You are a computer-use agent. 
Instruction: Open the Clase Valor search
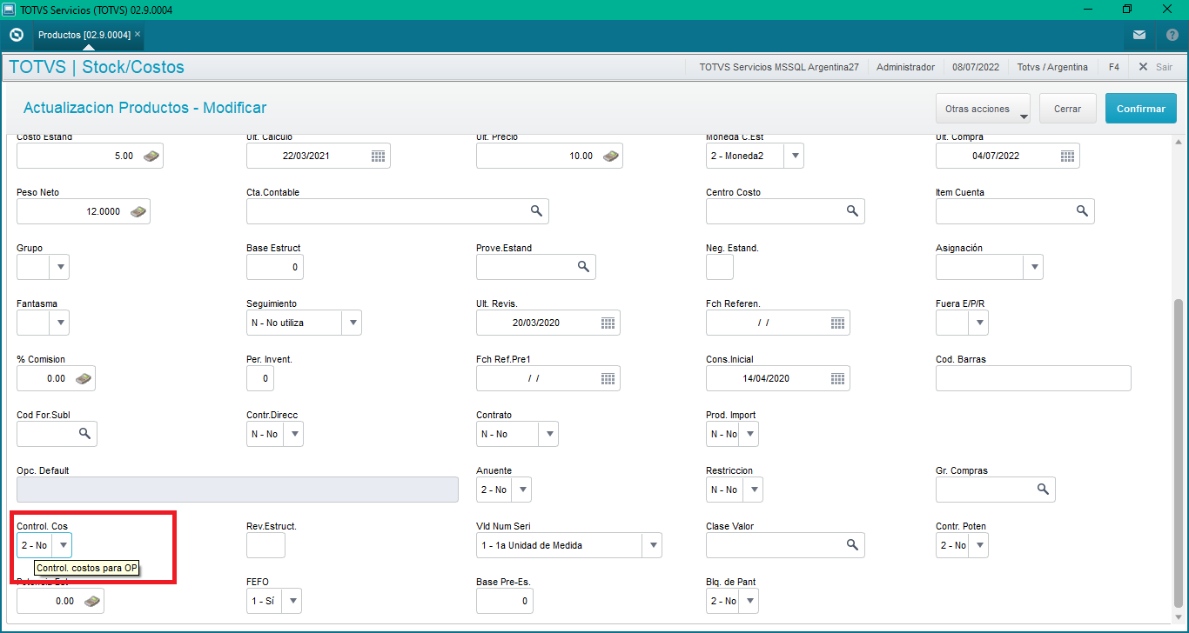851,544
